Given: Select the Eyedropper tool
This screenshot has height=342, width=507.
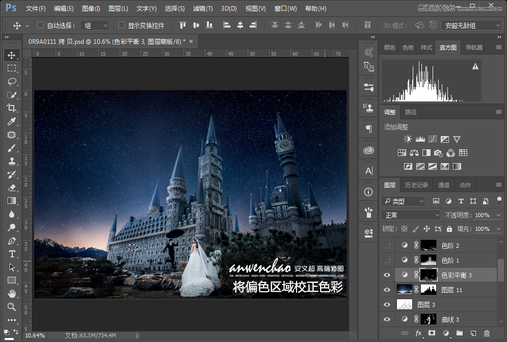Looking at the screenshot, I should pyautogui.click(x=12, y=121).
